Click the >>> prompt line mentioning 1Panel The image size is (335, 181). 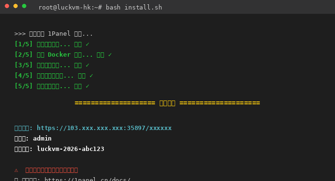click(54, 34)
